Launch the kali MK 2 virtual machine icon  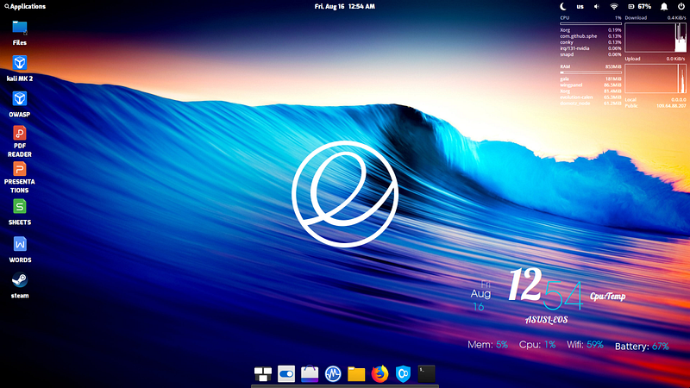(x=19, y=69)
